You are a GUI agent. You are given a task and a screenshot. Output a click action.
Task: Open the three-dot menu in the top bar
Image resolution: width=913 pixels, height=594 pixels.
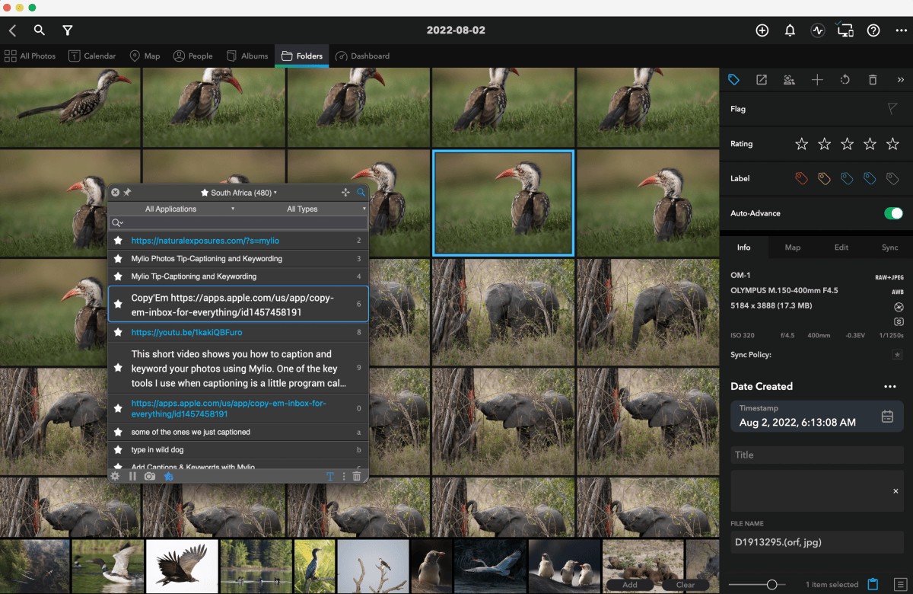pos(902,30)
